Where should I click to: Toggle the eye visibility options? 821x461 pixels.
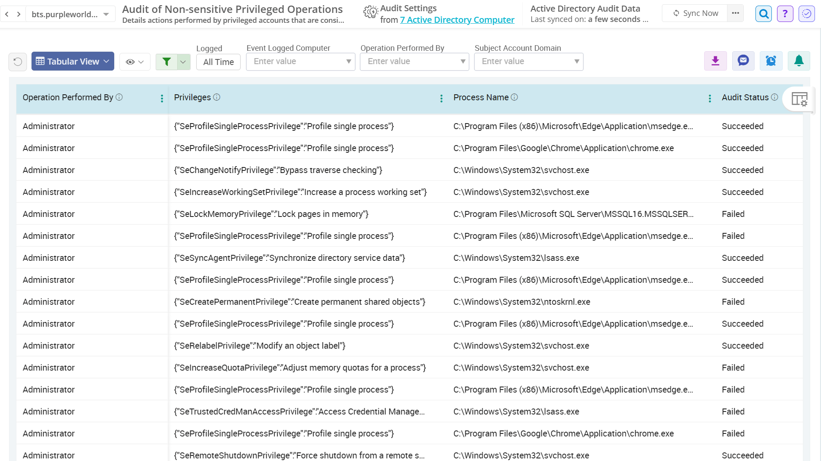tap(135, 62)
